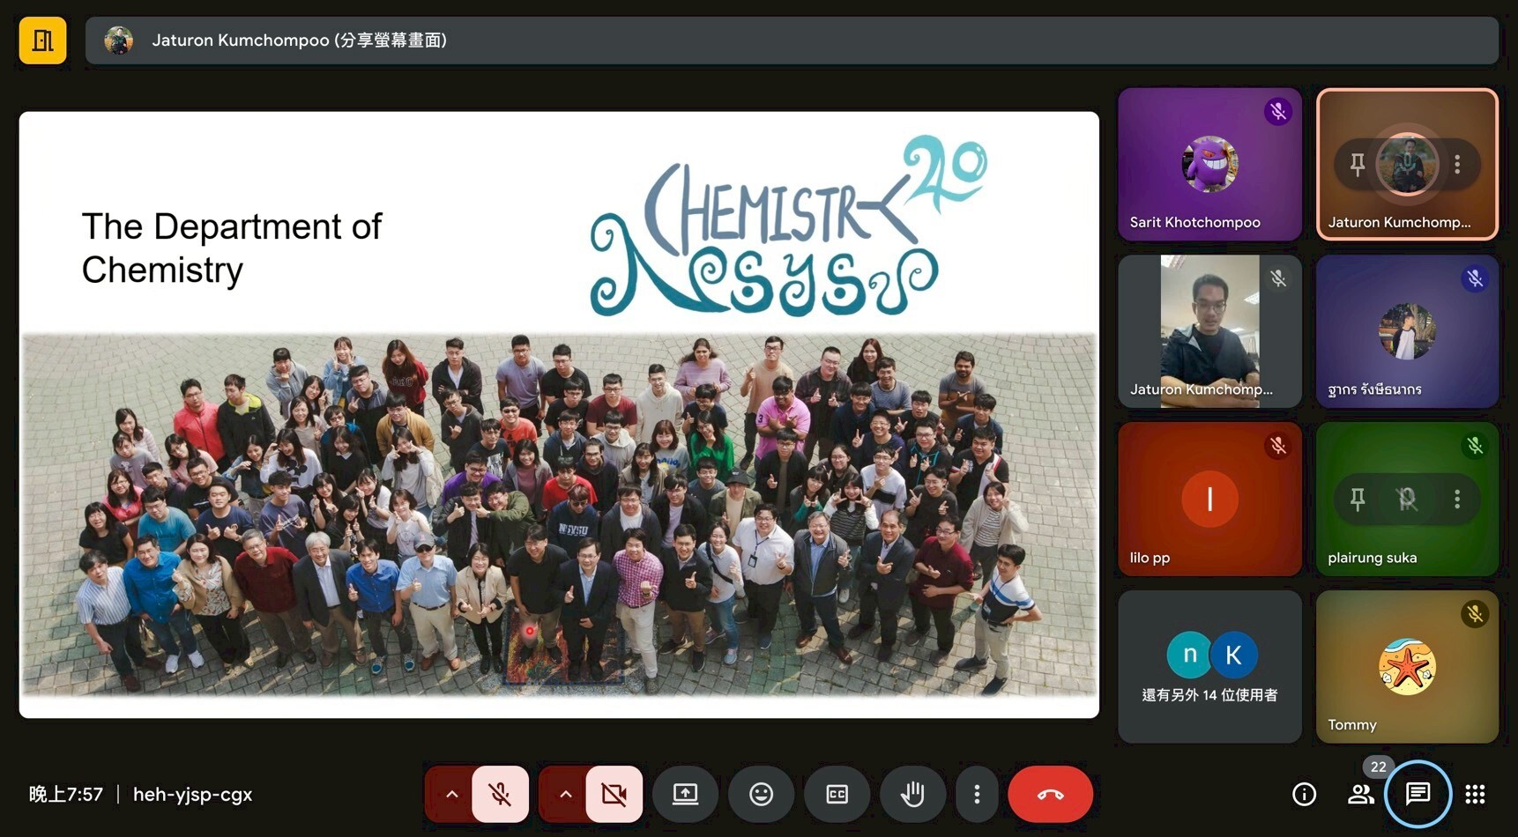Image resolution: width=1518 pixels, height=837 pixels.
Task: Unmute the microphone
Action: (500, 794)
